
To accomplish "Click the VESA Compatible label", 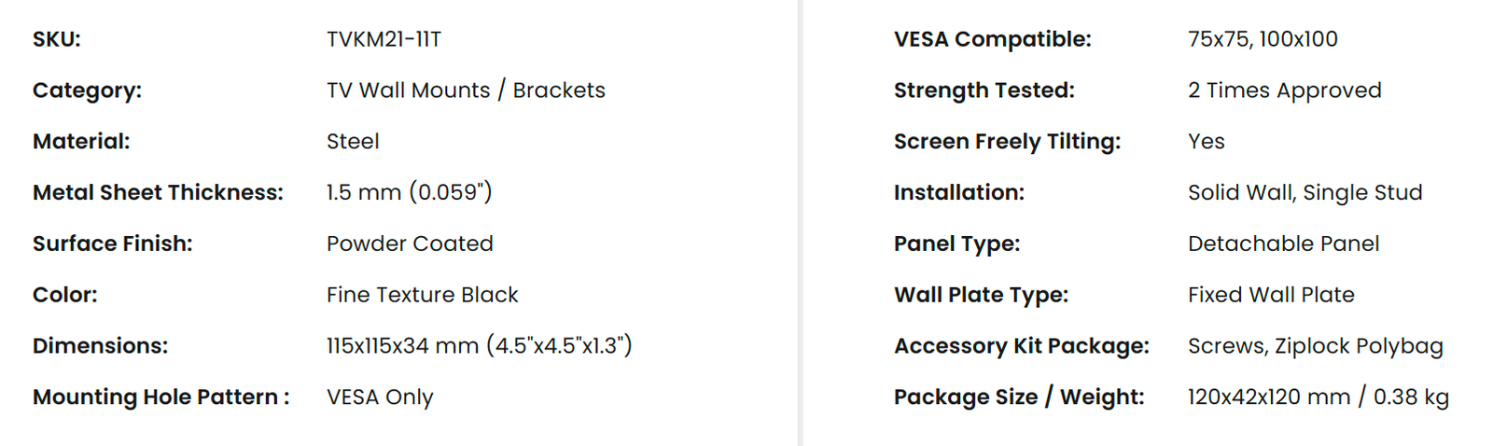I will coord(993,39).
